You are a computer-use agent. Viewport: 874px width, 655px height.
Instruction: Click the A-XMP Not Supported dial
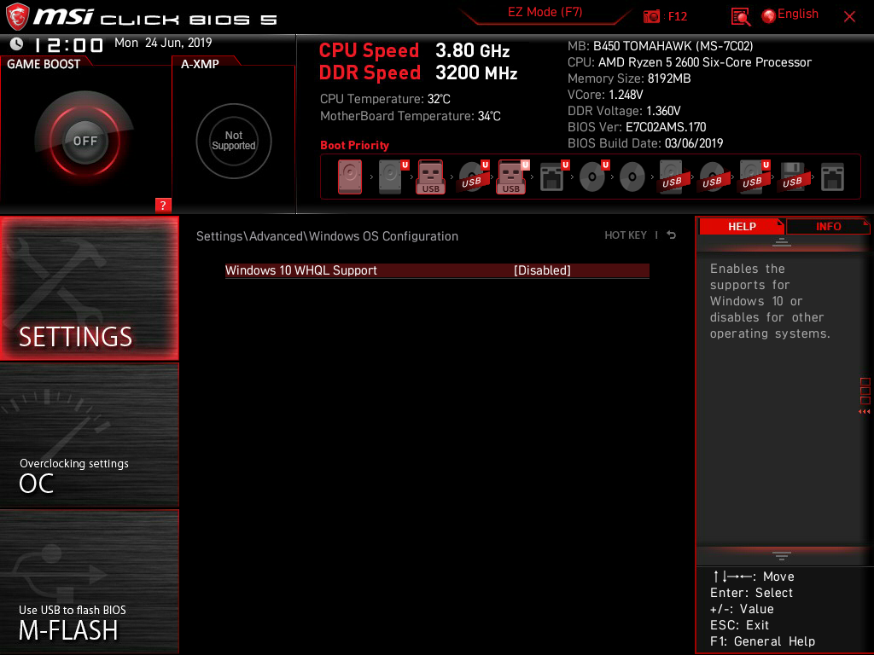(x=234, y=141)
